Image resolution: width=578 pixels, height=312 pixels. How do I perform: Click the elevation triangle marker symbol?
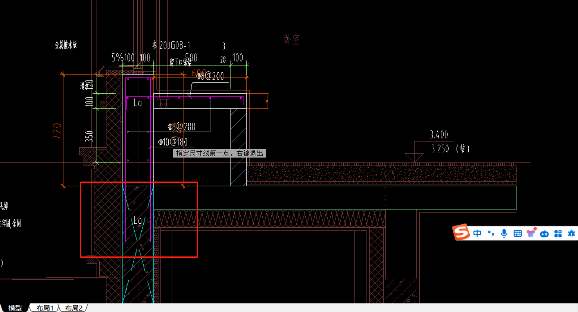(x=414, y=158)
